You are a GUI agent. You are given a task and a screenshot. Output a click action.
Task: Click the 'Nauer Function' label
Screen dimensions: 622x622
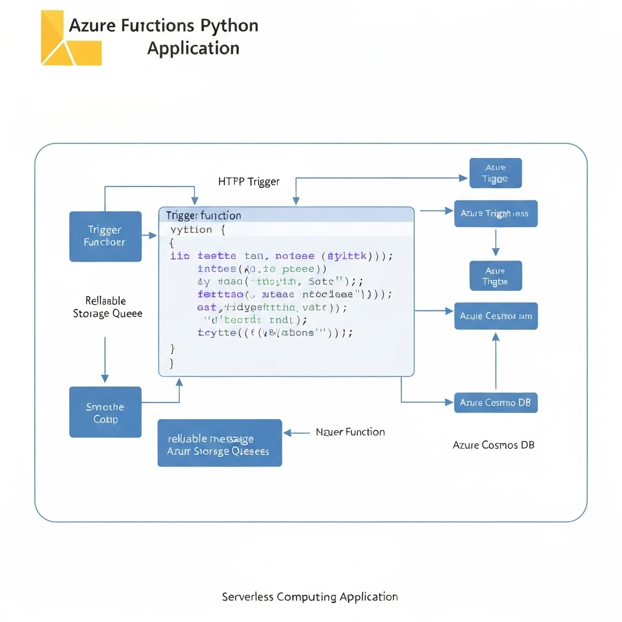click(x=350, y=432)
